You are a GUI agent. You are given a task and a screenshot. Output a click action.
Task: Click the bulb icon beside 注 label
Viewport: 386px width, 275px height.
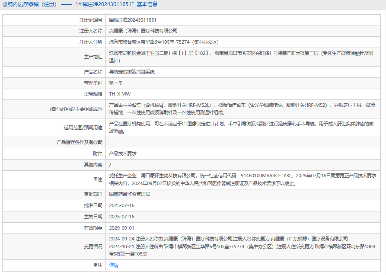coord(95,265)
